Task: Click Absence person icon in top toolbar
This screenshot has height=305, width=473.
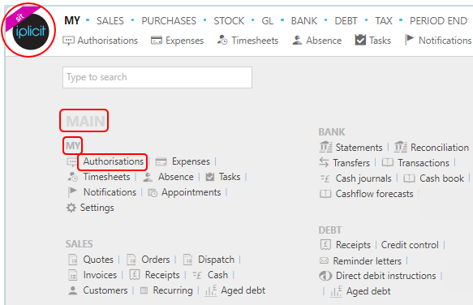Action: click(297, 40)
